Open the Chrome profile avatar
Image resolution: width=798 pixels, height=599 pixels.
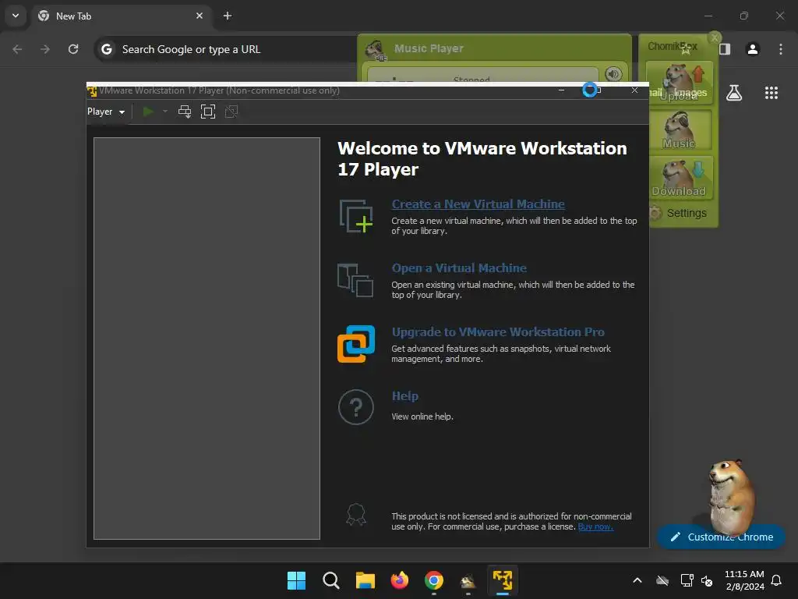tap(753, 49)
